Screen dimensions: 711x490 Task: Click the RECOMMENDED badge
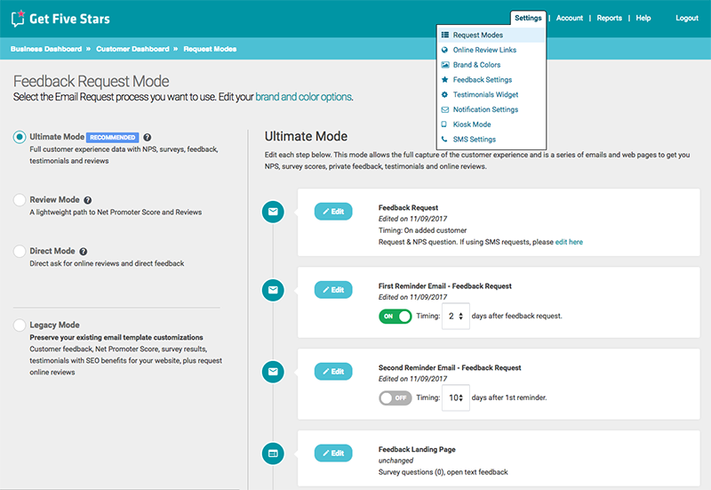[113, 138]
